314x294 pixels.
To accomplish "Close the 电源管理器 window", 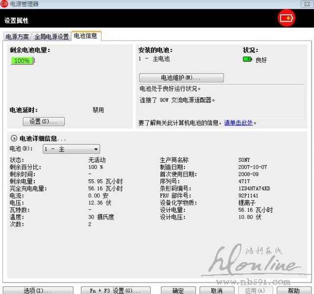I will coord(307,4).
